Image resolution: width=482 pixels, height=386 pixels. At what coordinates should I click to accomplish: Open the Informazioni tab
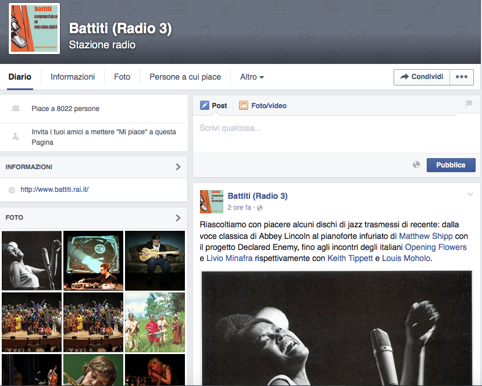[73, 77]
